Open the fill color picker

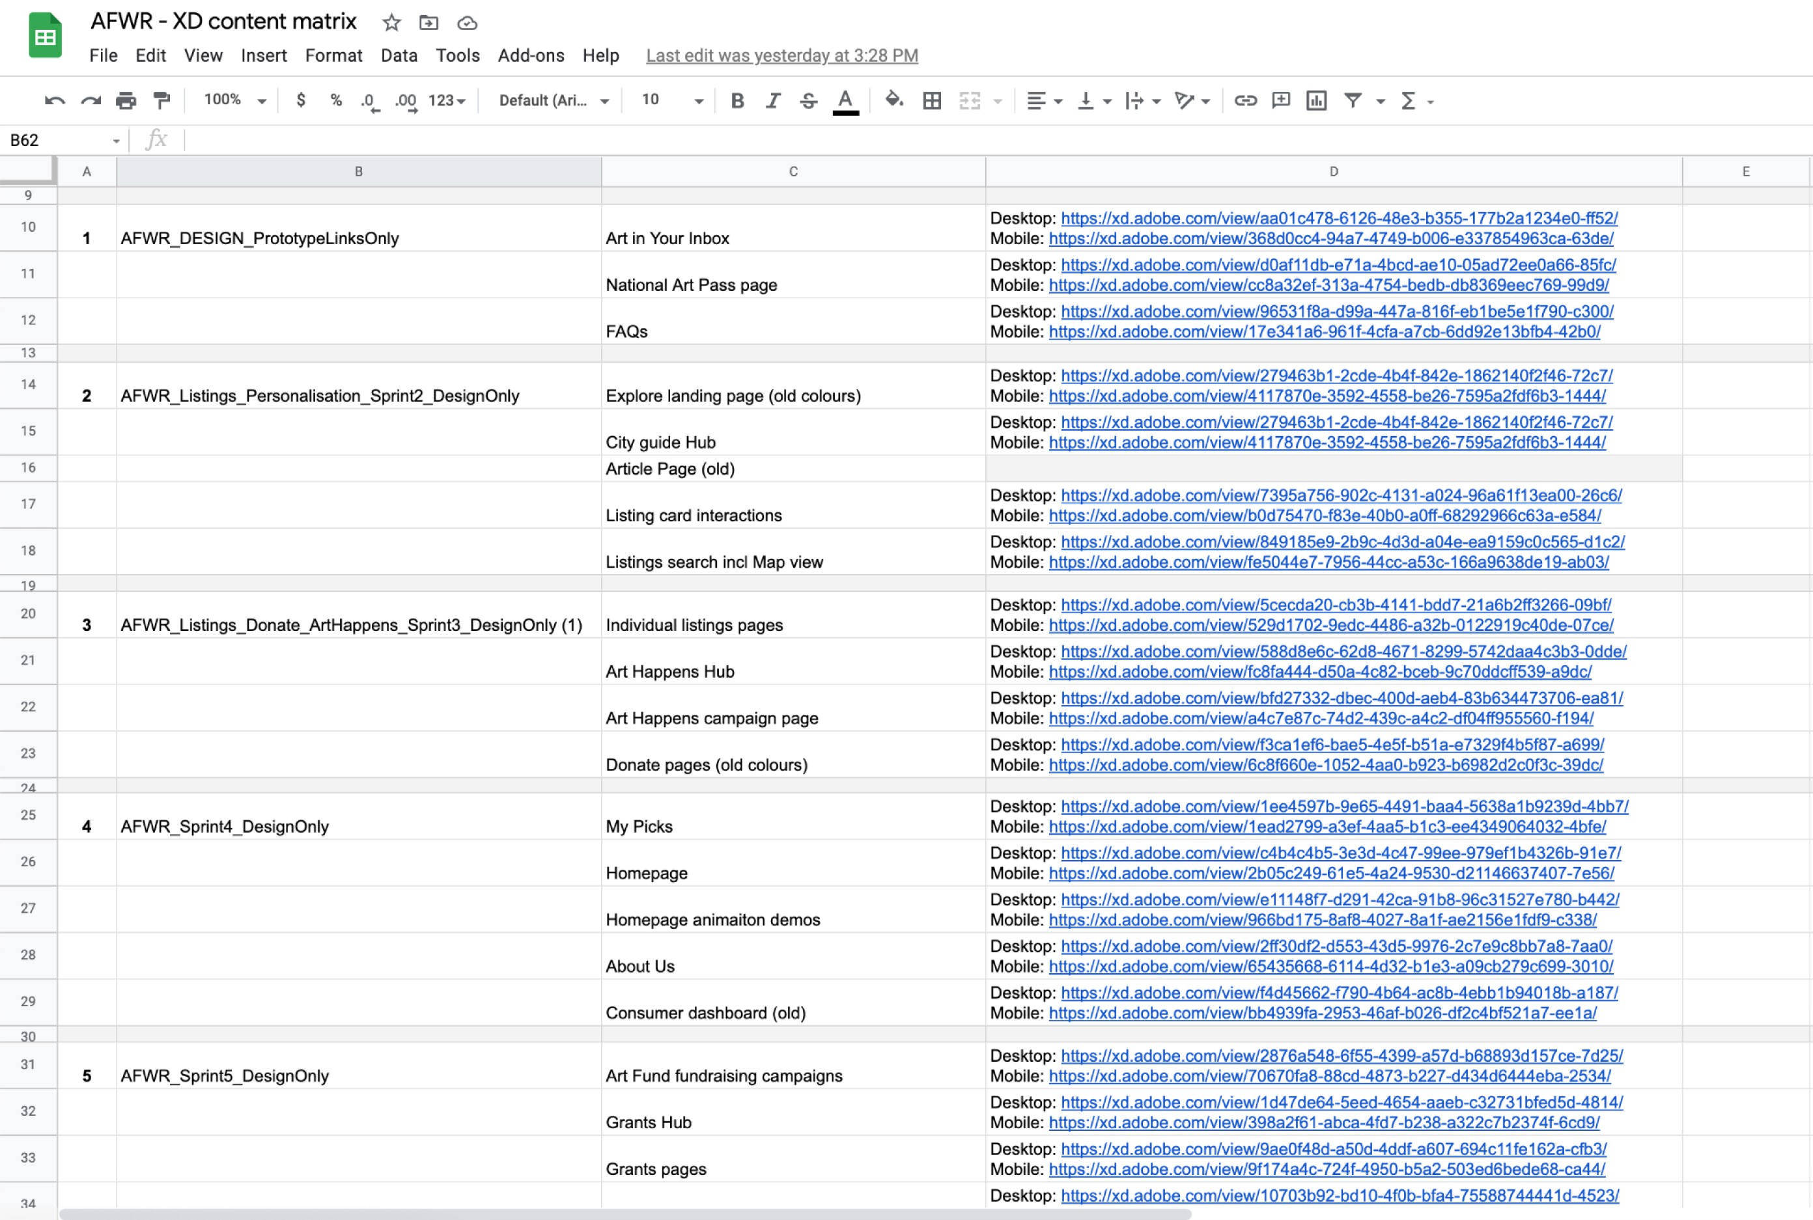894,100
